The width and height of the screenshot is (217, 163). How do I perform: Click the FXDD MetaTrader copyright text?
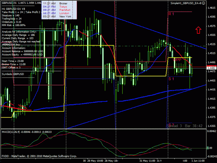[x=39, y=156]
